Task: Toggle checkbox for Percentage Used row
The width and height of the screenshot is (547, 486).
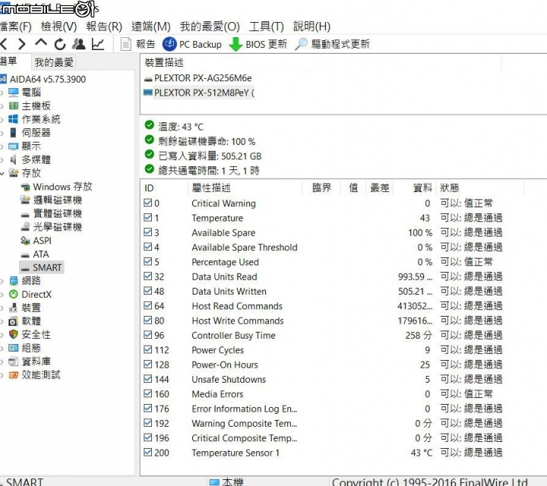Action: [148, 261]
